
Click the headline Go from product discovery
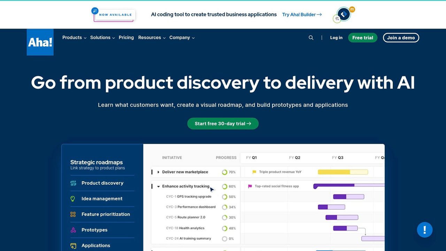click(223, 83)
